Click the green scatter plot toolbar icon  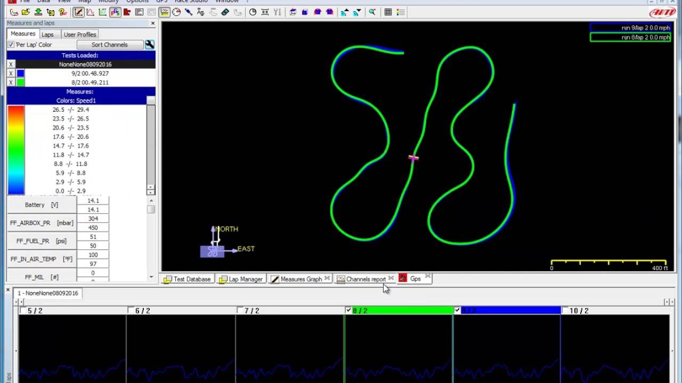[102, 12]
